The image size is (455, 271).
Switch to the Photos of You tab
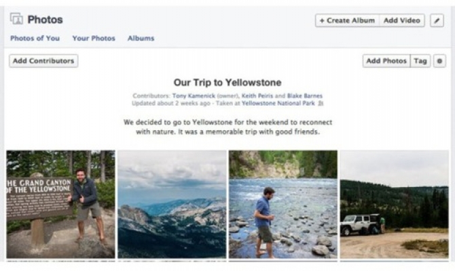click(35, 39)
